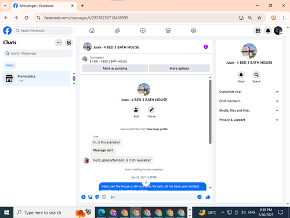The width and height of the screenshot is (290, 218).
Task: Expand Customize chat section
Action: click(x=249, y=92)
